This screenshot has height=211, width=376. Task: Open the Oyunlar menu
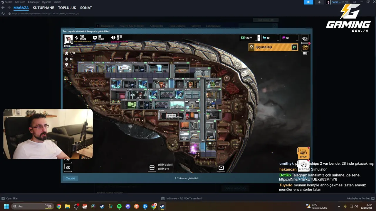[46, 2]
